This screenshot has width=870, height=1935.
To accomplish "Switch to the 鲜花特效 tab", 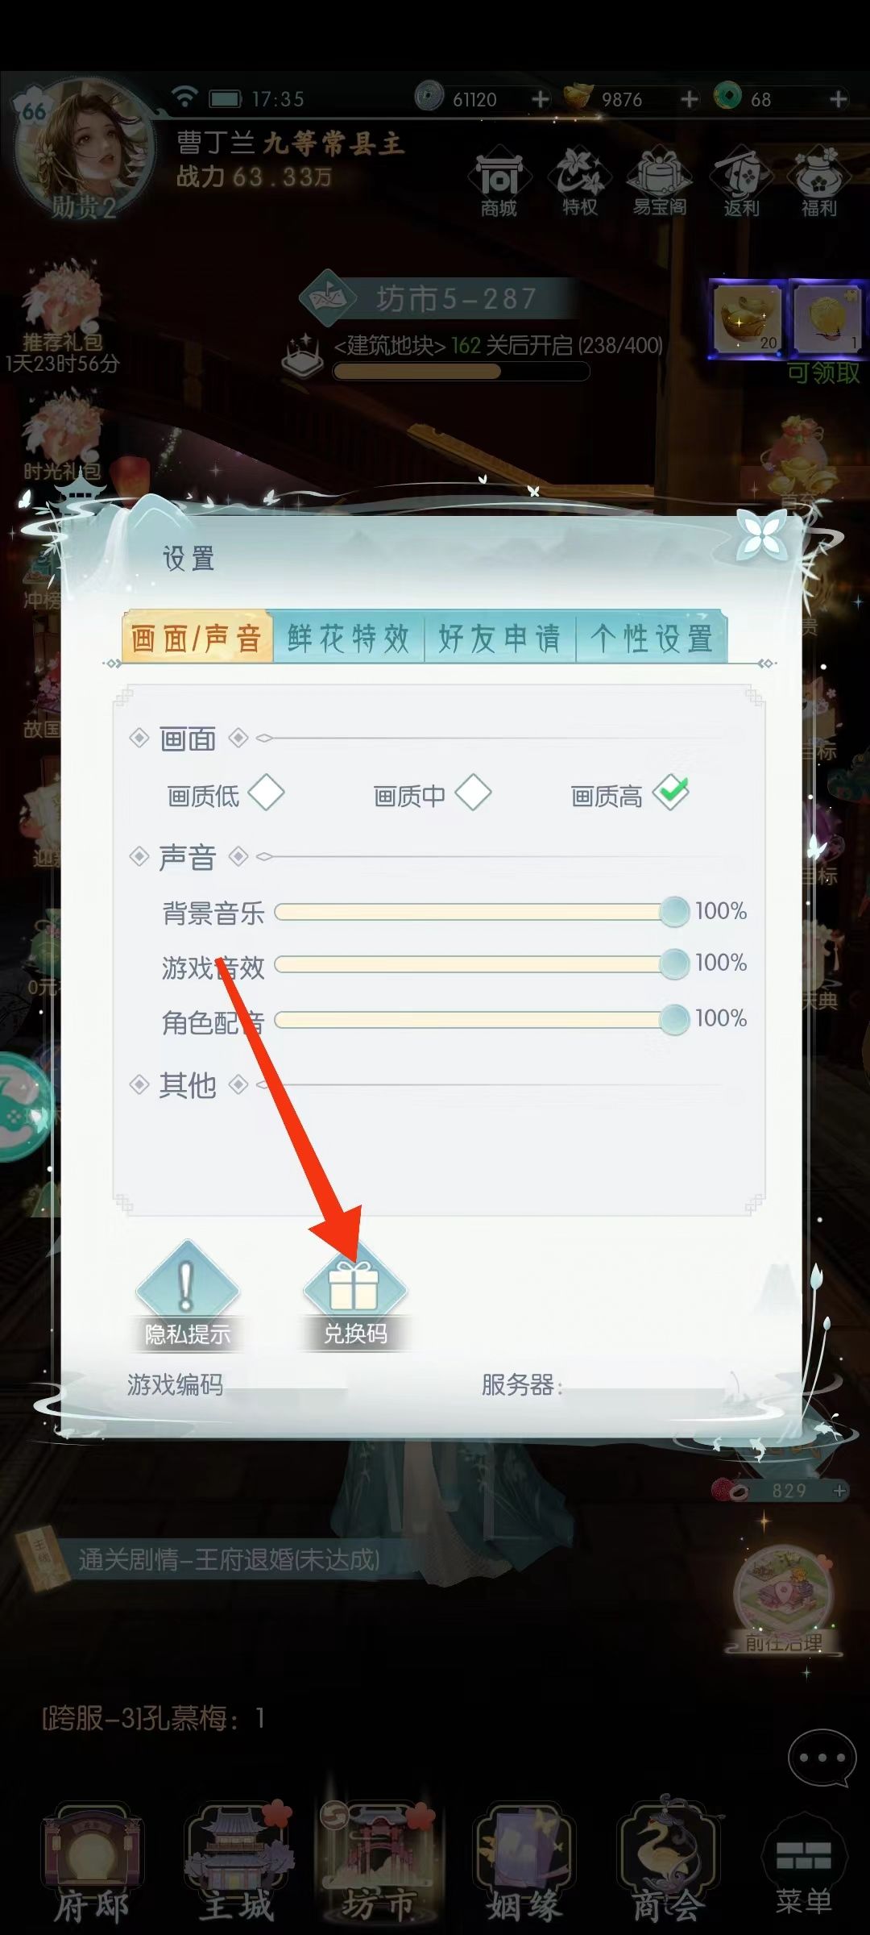I will pyautogui.click(x=349, y=639).
